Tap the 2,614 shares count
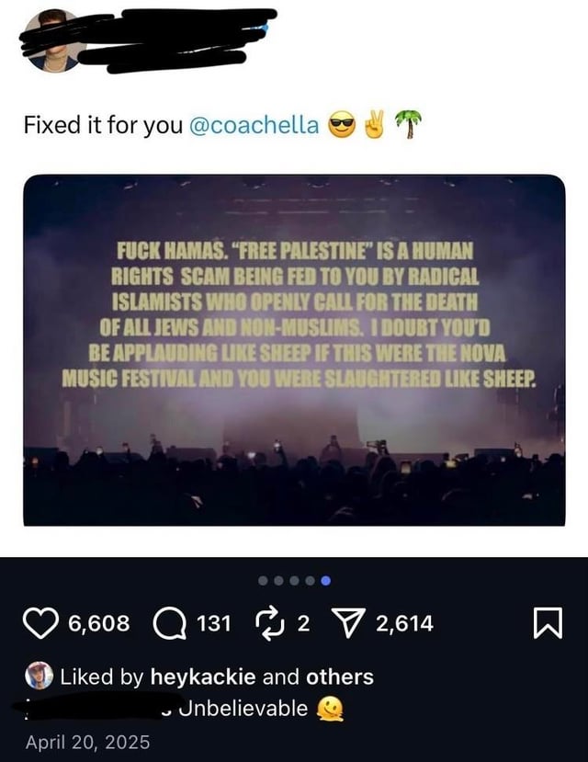 404,624
